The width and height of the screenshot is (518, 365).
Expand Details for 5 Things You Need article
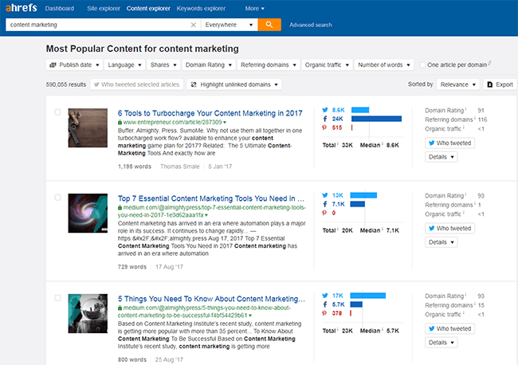[441, 343]
